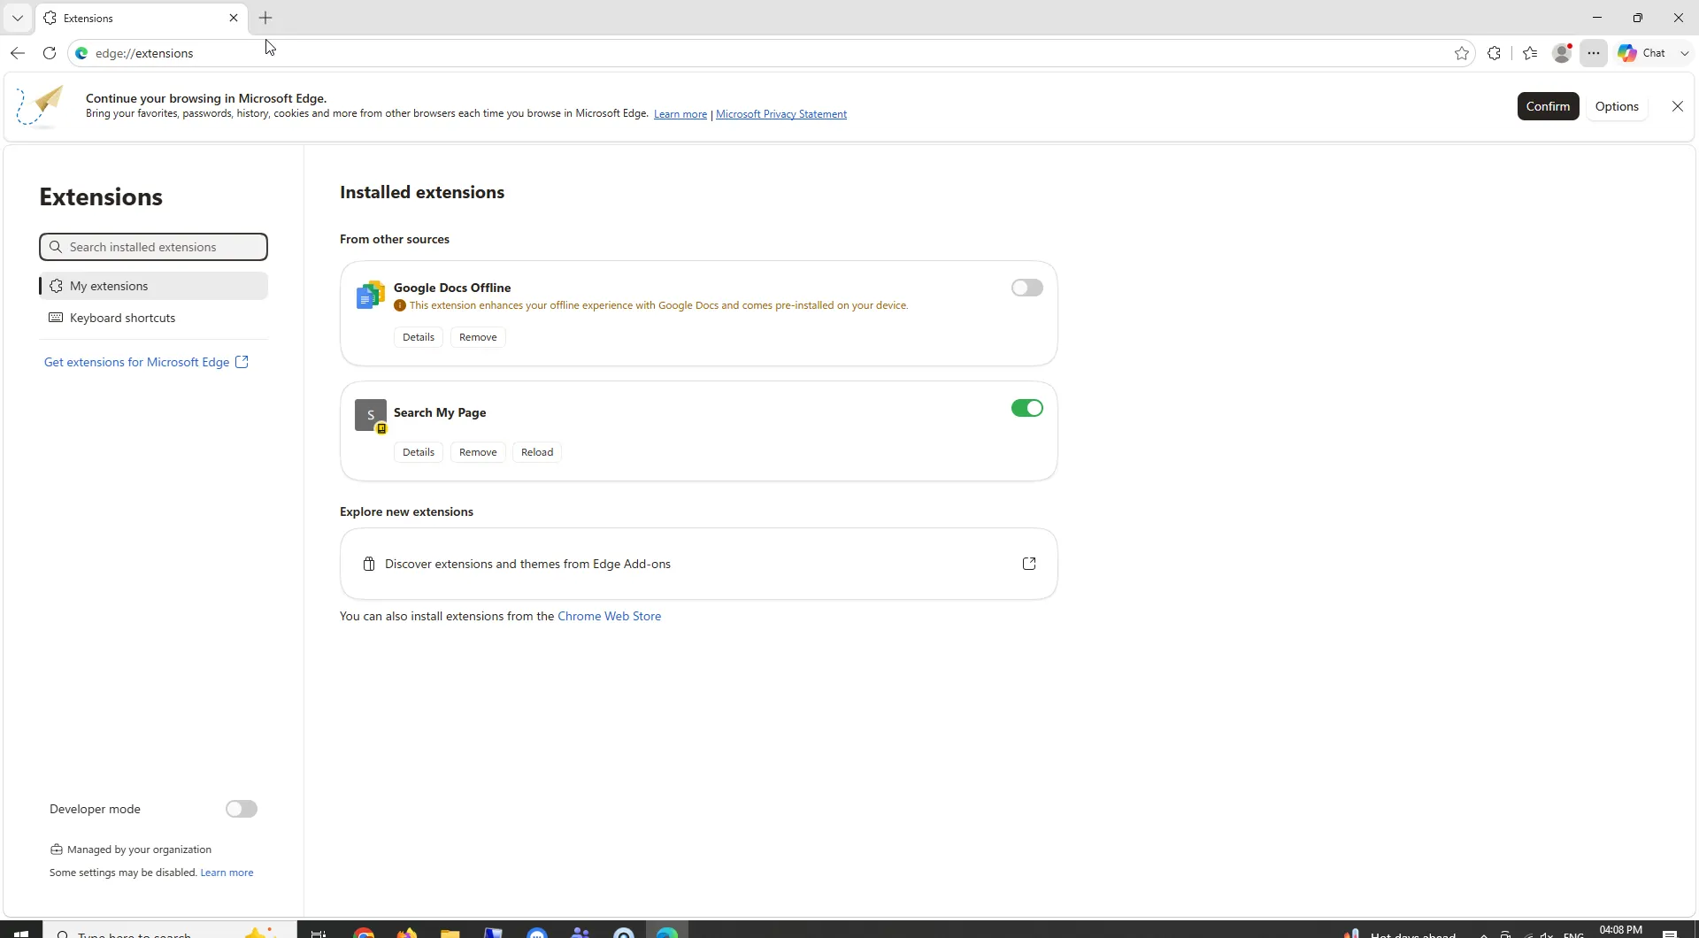Open Options in the import banner

(x=1617, y=106)
